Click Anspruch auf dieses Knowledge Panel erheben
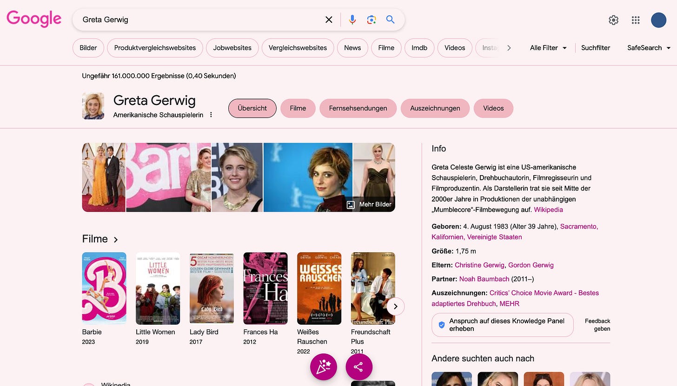Image resolution: width=677 pixels, height=386 pixels. (503, 325)
